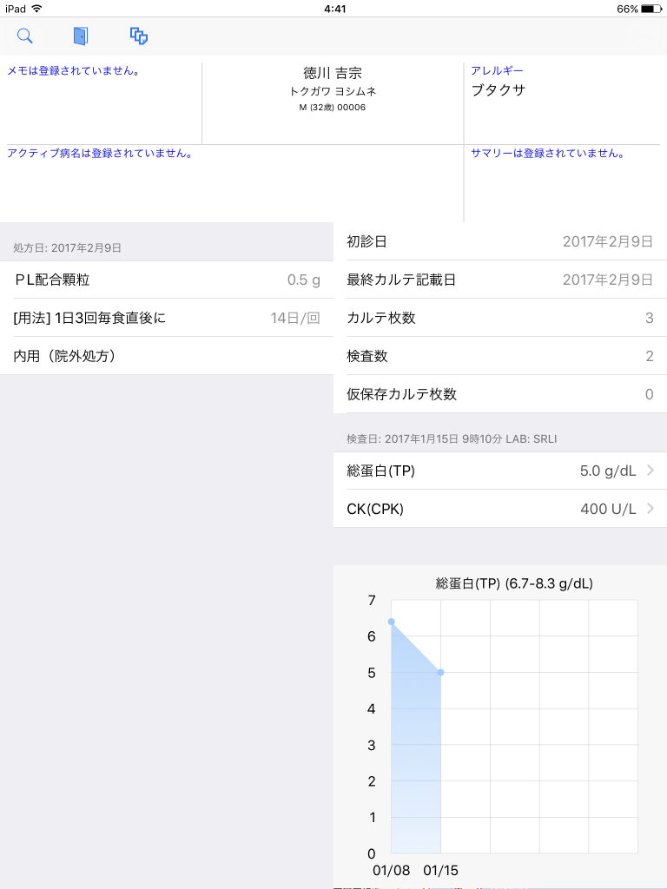This screenshot has height=889, width=667.
Task: Expand the CK(CPK) row chevron
Action: click(x=650, y=509)
